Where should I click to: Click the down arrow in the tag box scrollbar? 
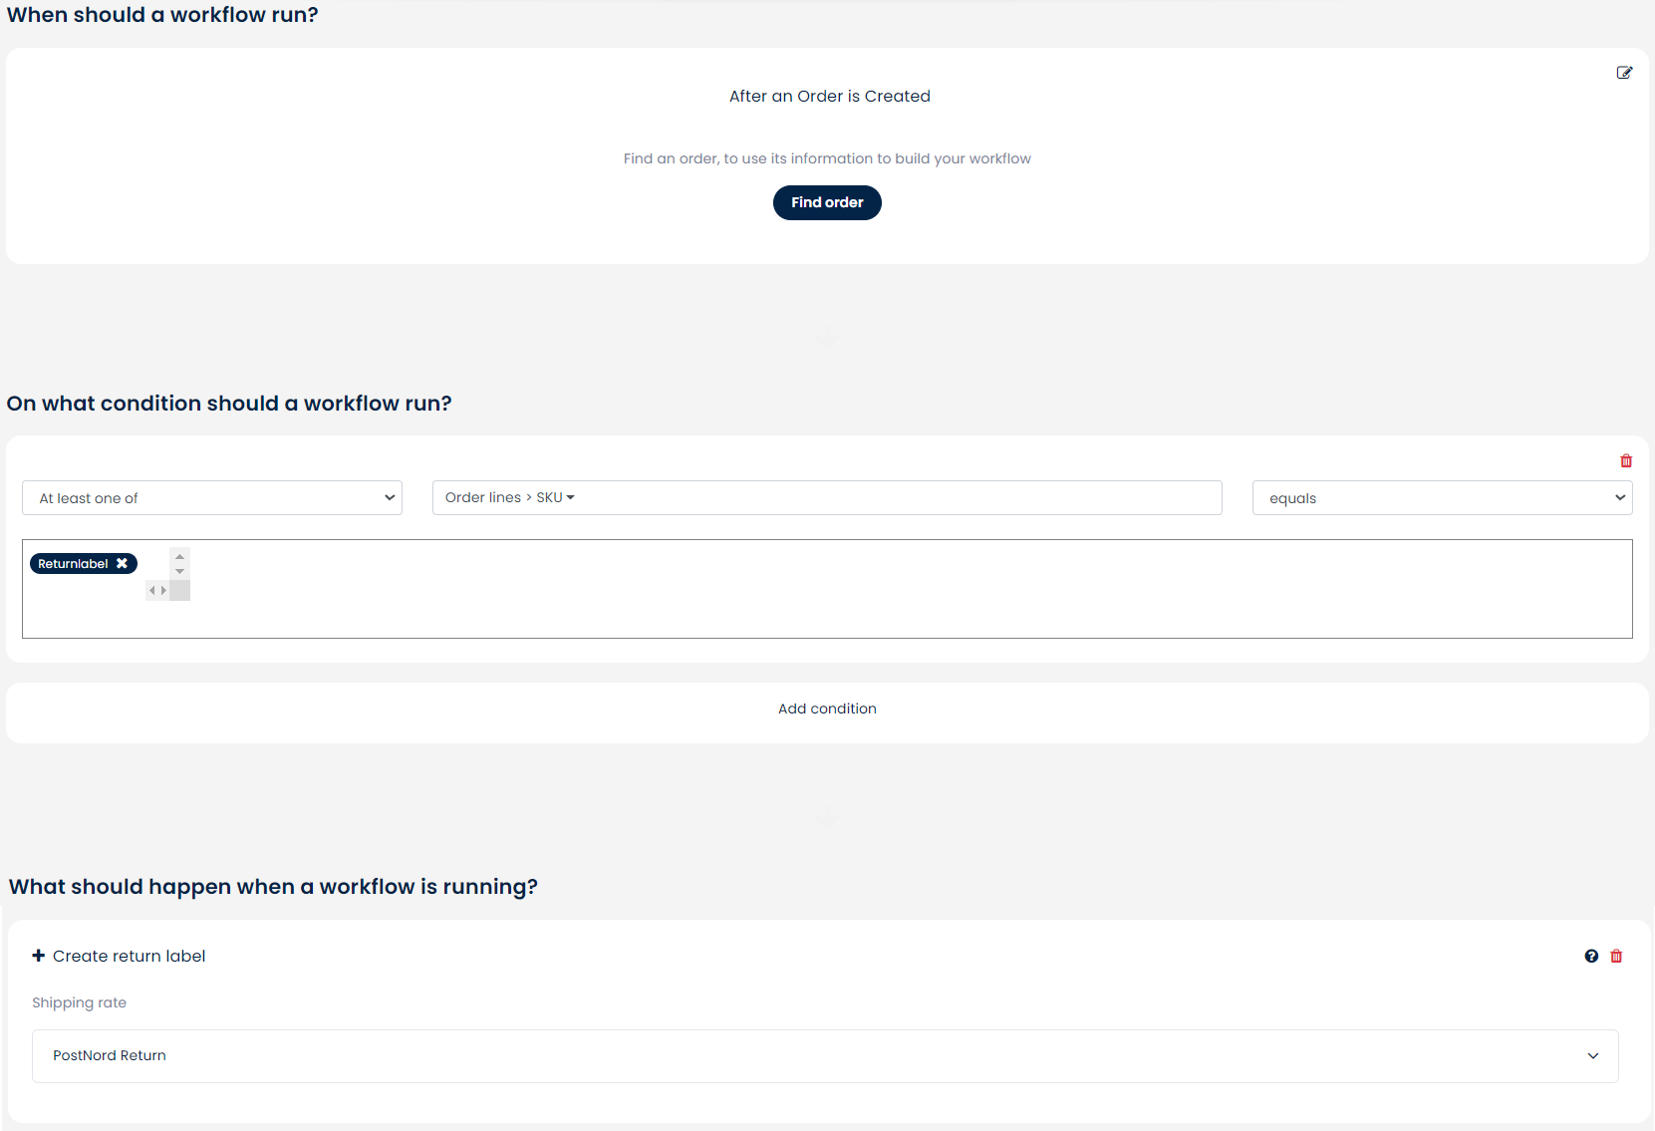pos(179,572)
